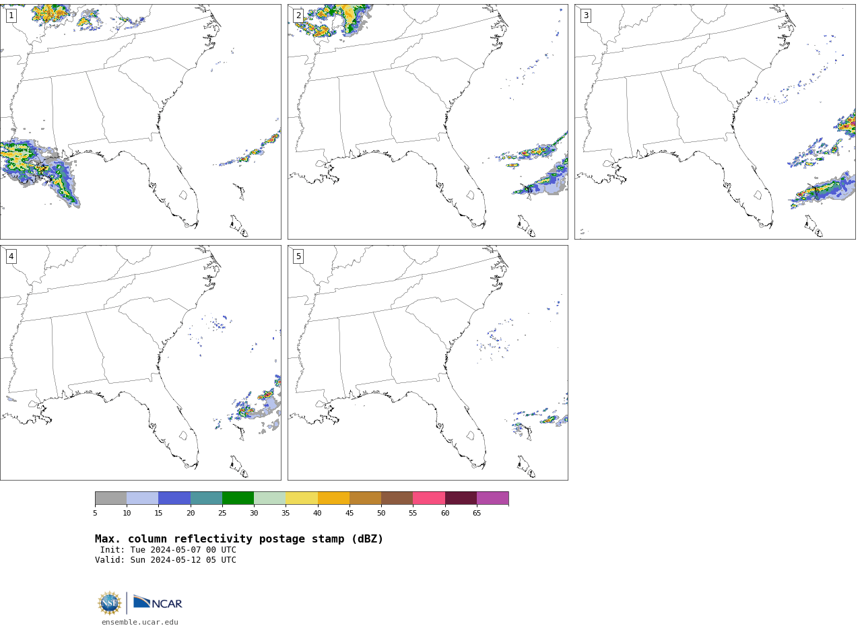Click the tan 45-50 dBZ swatch

click(365, 498)
